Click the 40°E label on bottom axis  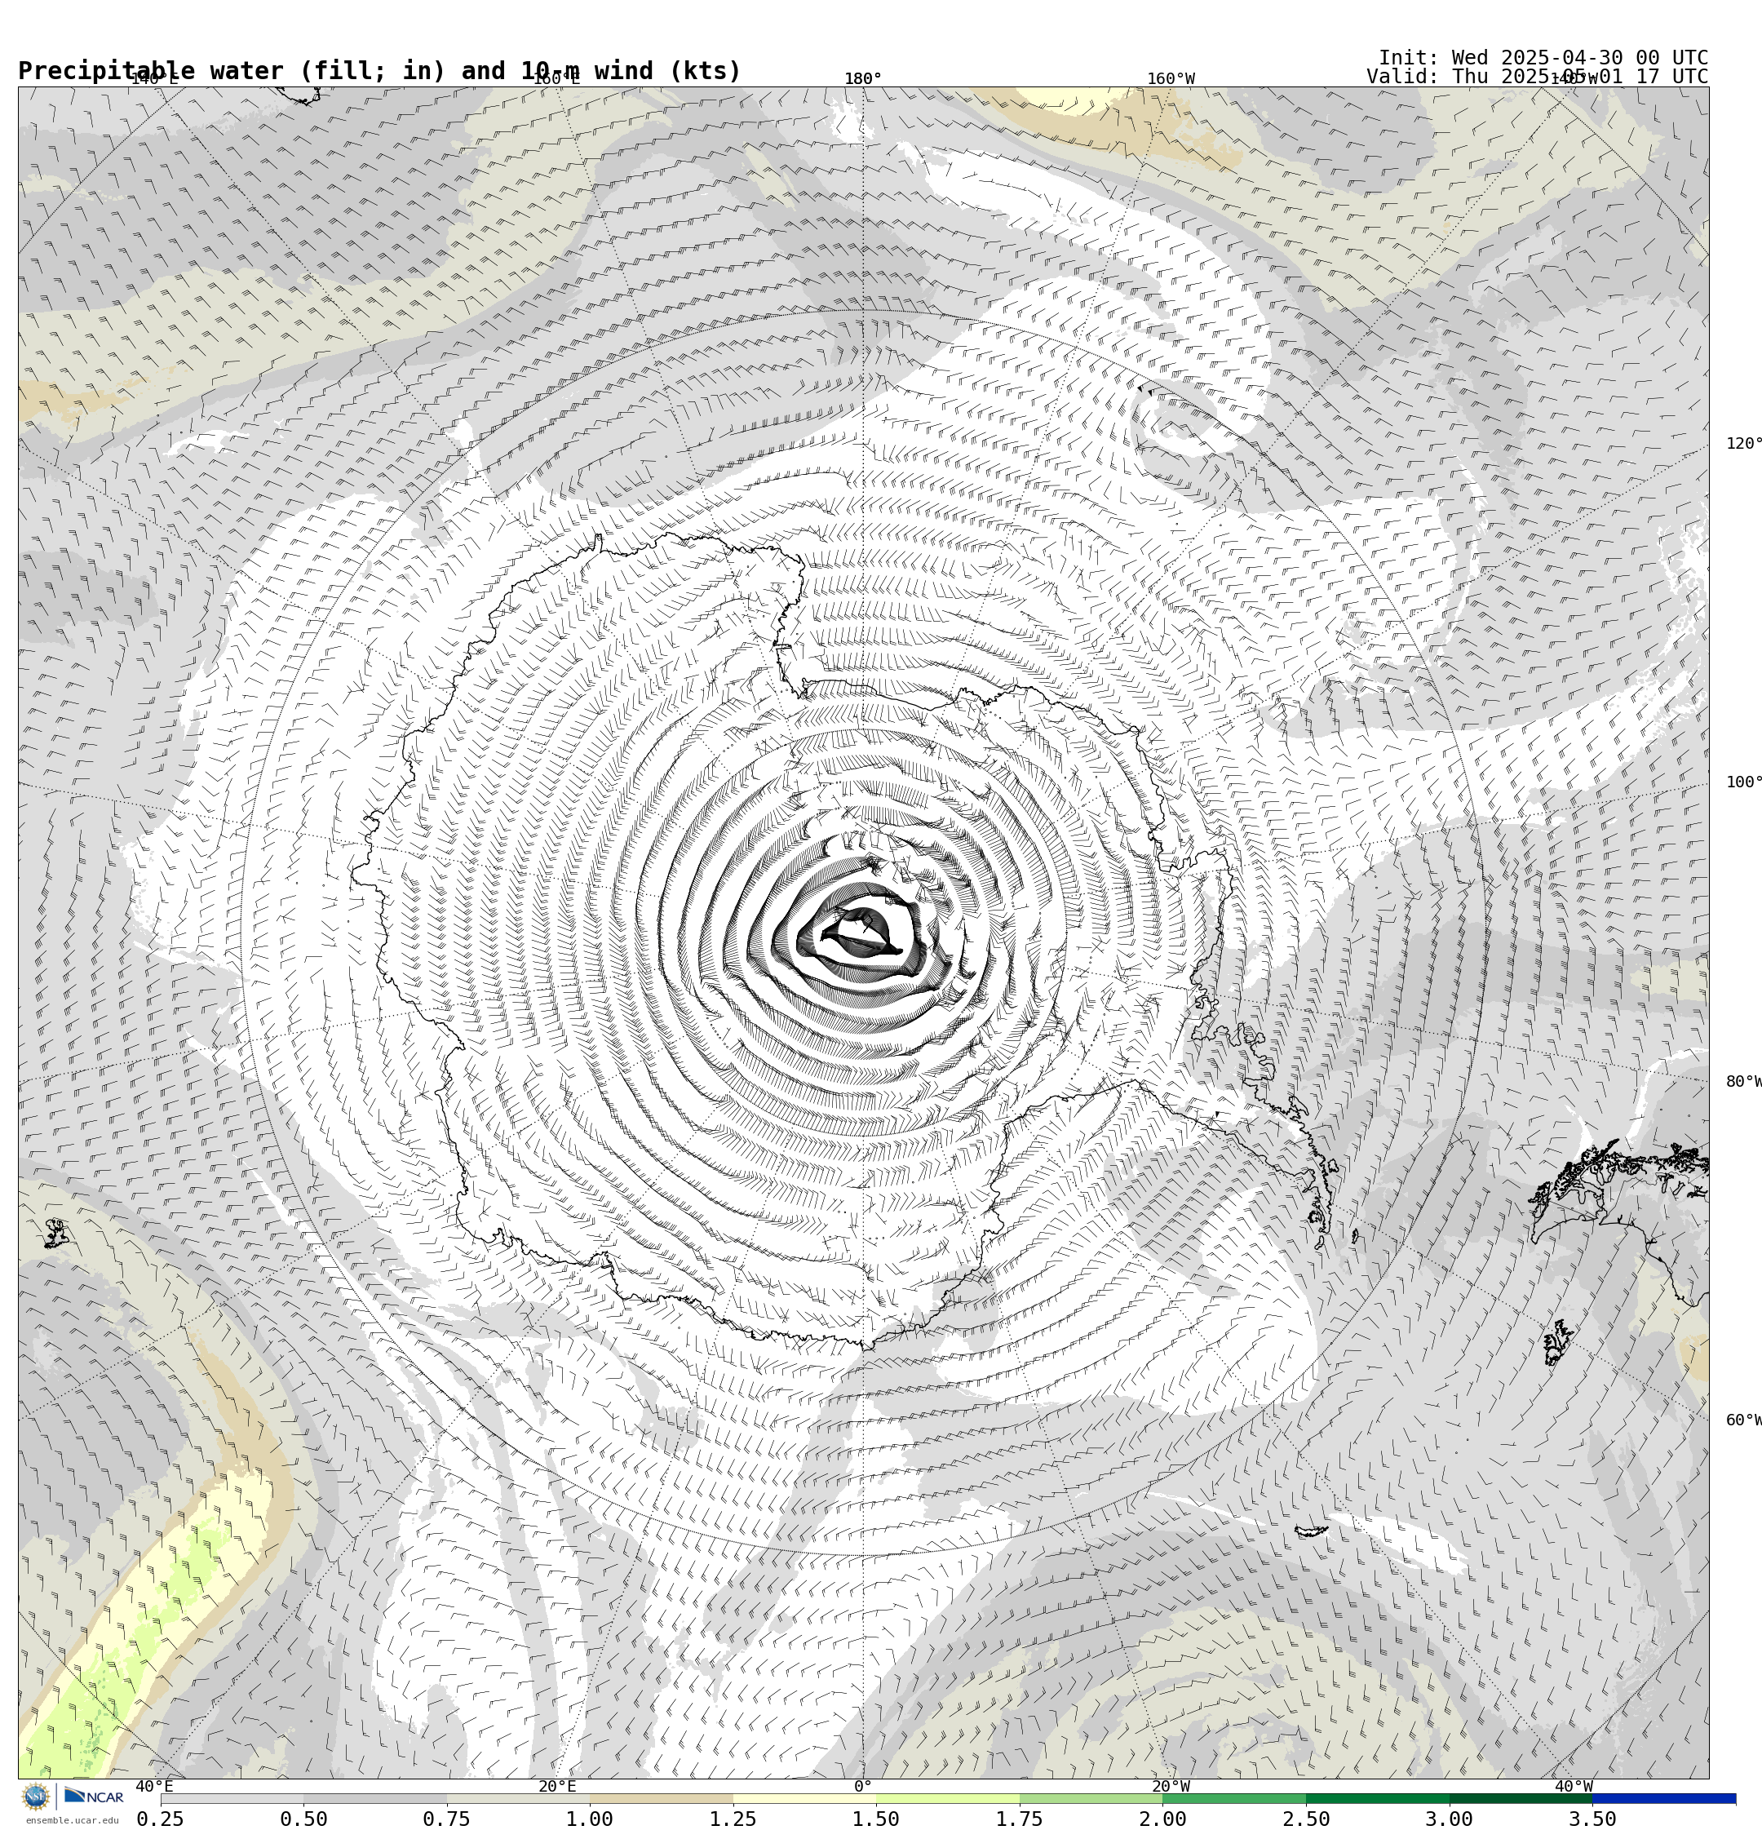(157, 1786)
